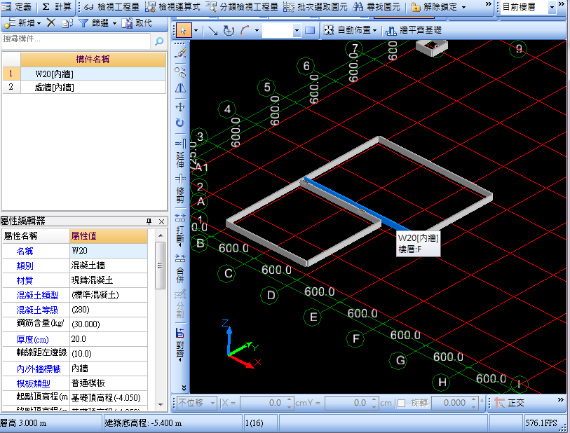Click 類別 property name
This screenshot has width=570, height=433.
[25, 266]
